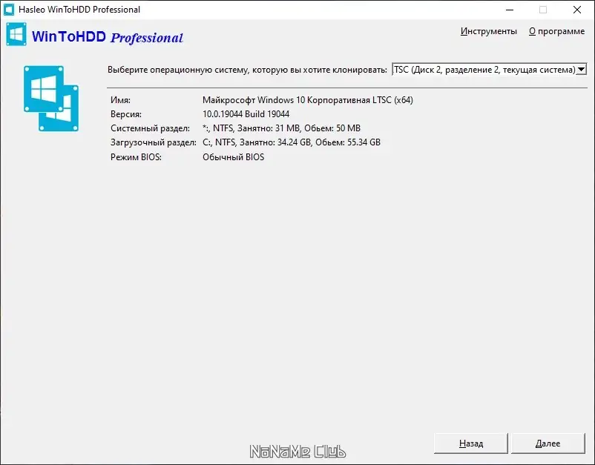Close the Hasleo WinToHDD window
Screen dimensions: 595x465
tap(577, 10)
